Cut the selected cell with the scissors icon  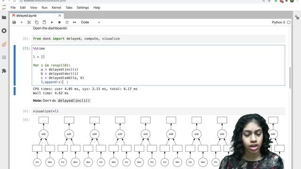[x=29, y=23]
